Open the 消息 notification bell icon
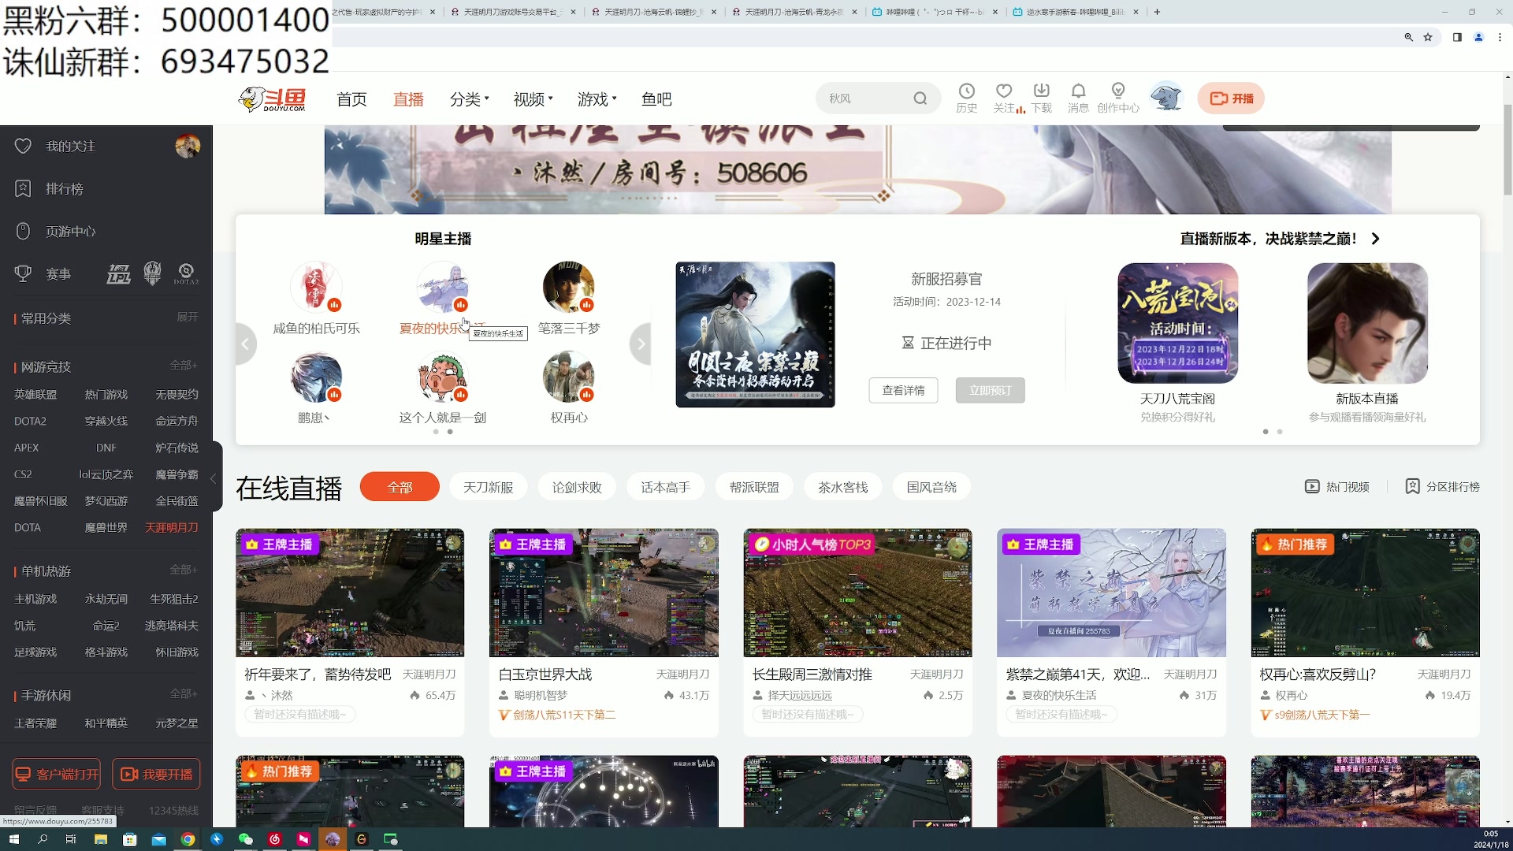 (1079, 97)
